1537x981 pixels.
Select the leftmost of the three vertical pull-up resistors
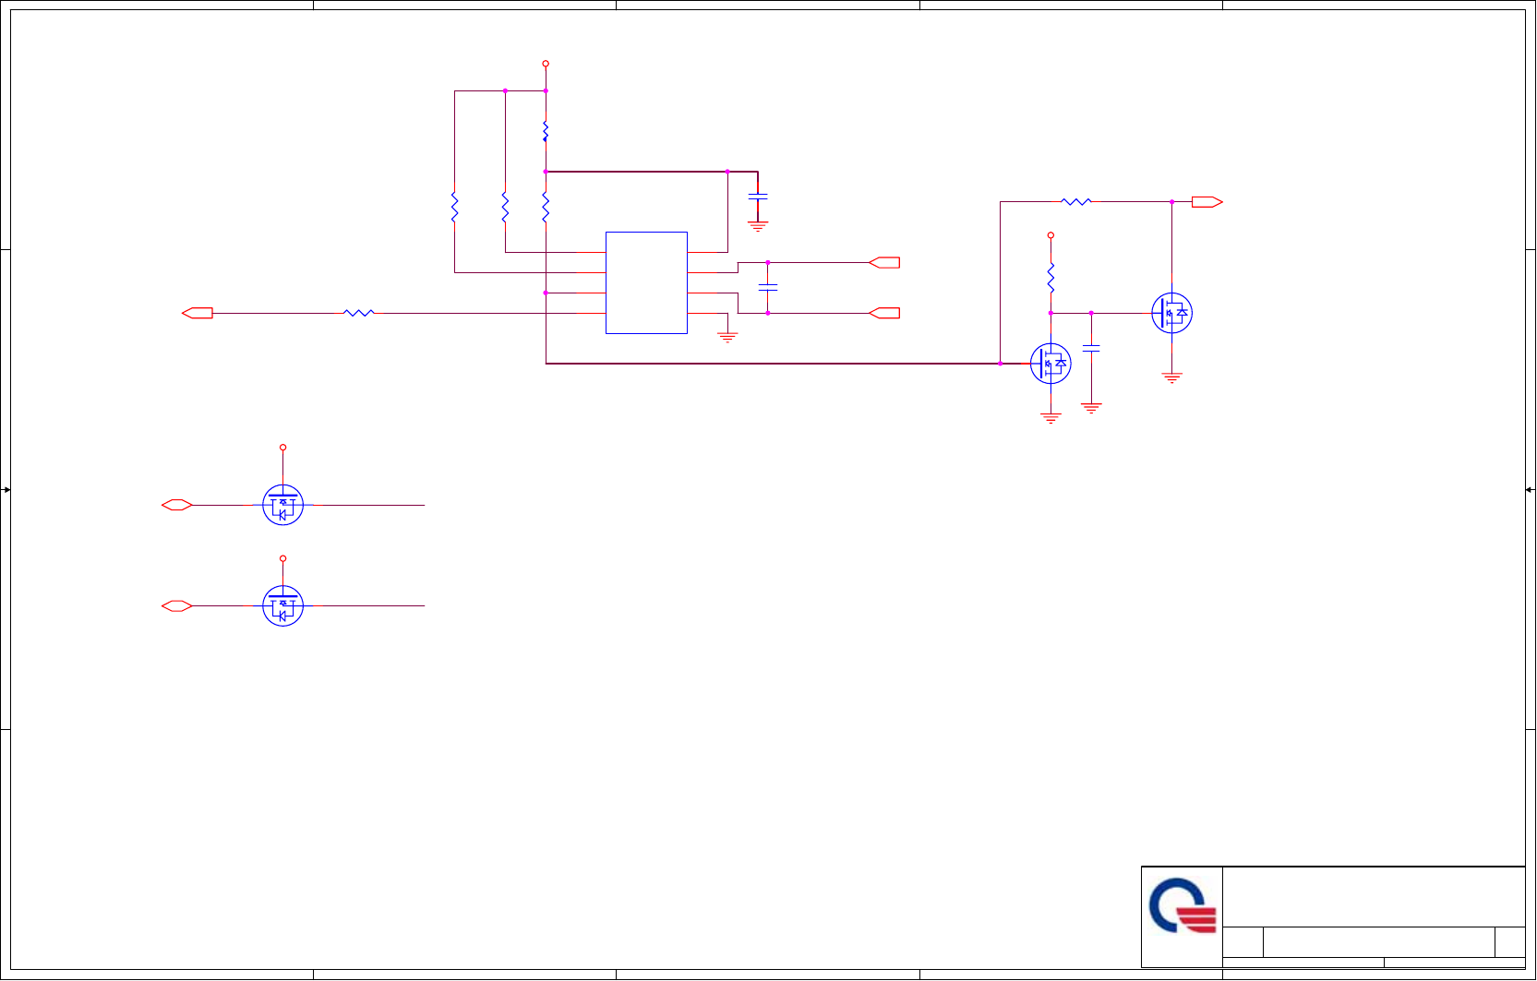tap(454, 207)
